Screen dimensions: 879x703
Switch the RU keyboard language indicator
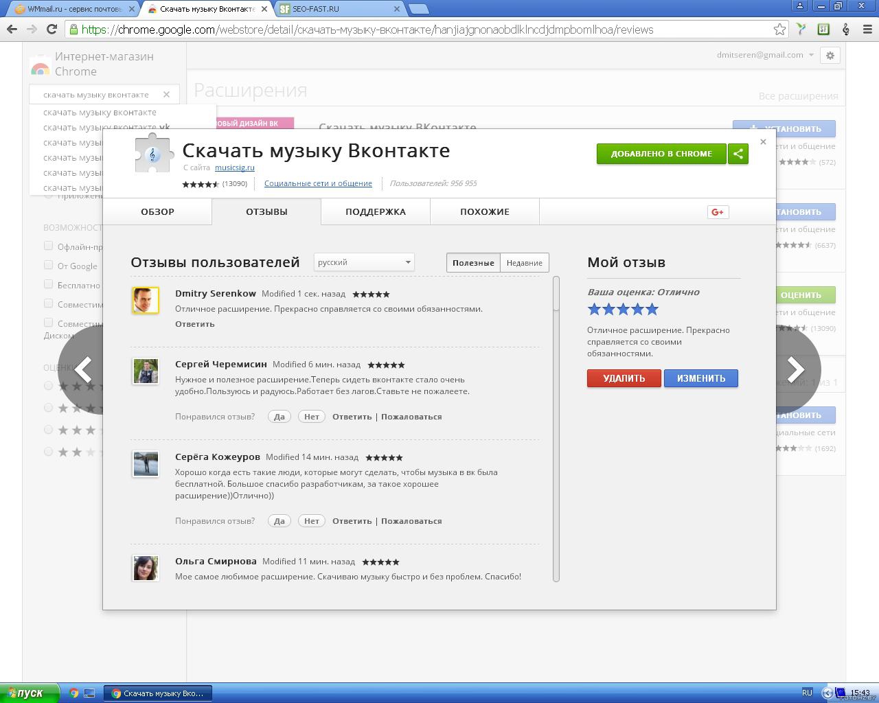coord(807,693)
